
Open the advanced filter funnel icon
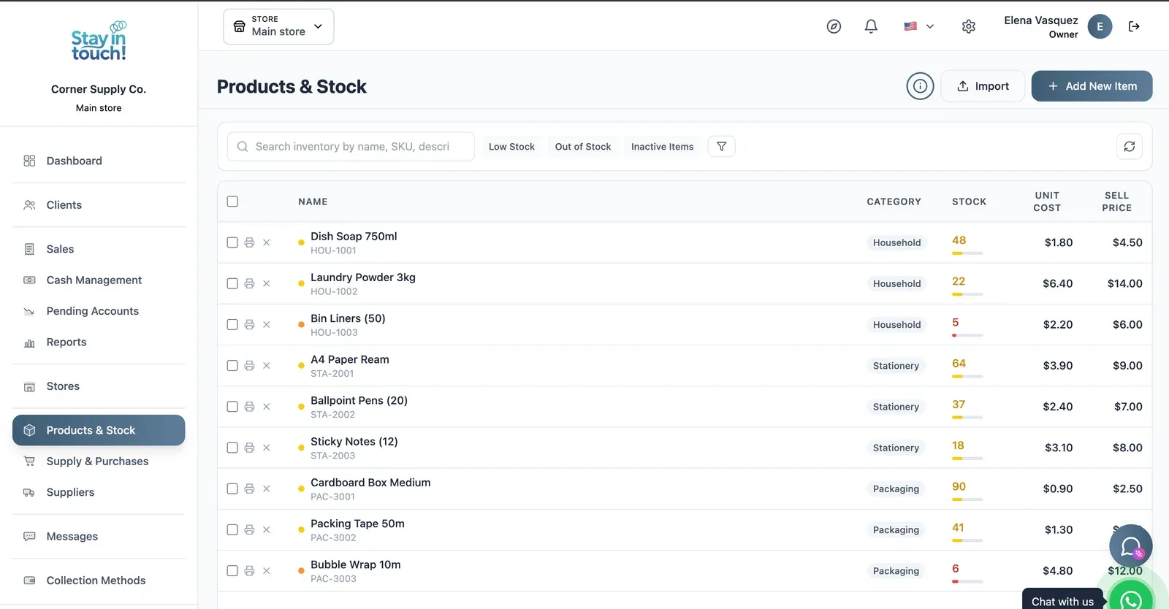click(721, 147)
